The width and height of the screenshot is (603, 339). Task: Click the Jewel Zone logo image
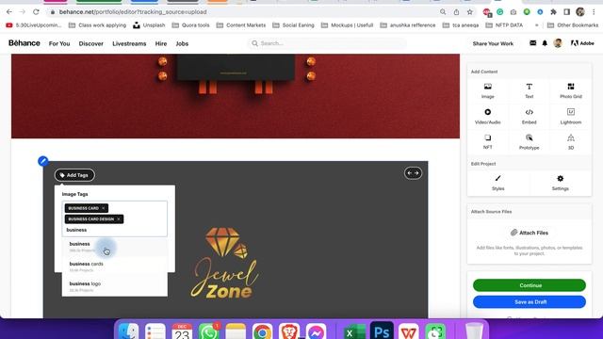pyautogui.click(x=224, y=264)
